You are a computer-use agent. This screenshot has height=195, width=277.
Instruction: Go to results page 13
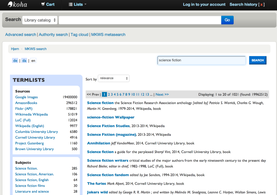[x=147, y=94]
